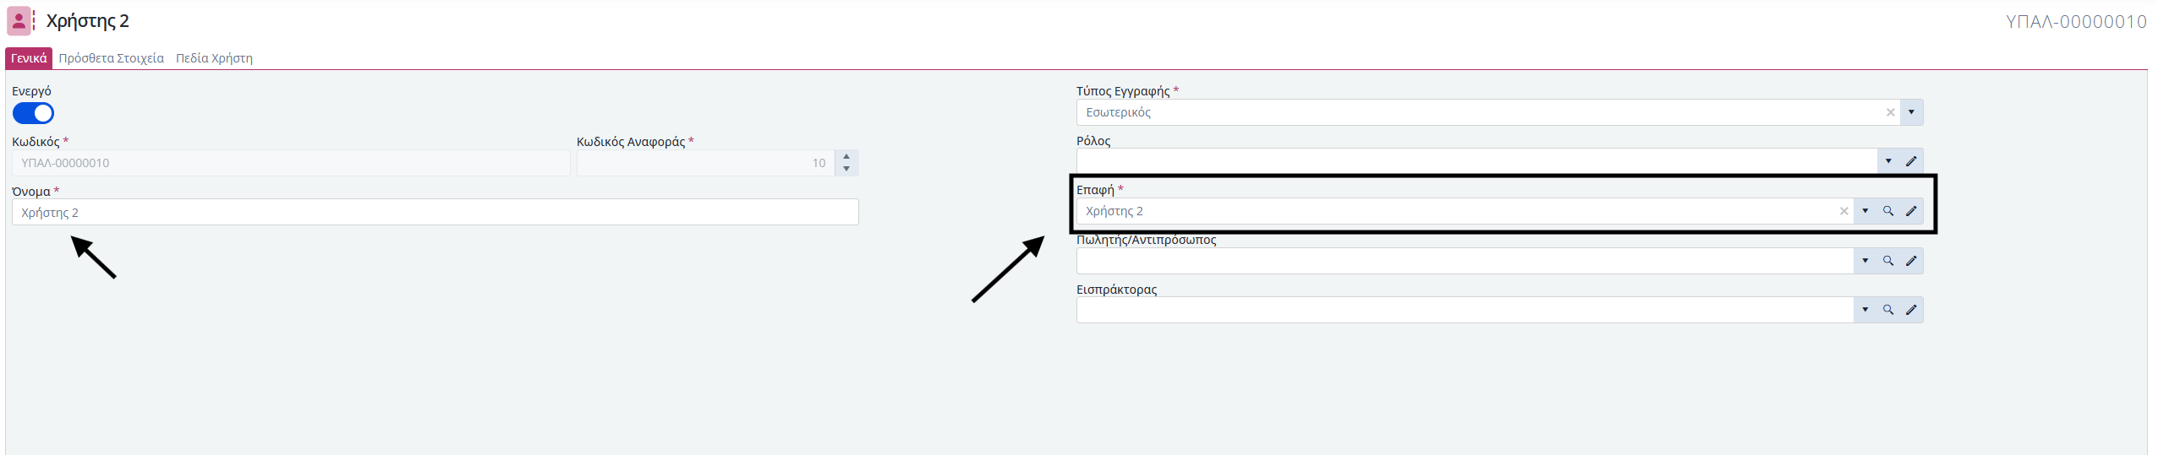Click the Επαφή search magnifier icon

[x=1888, y=211]
